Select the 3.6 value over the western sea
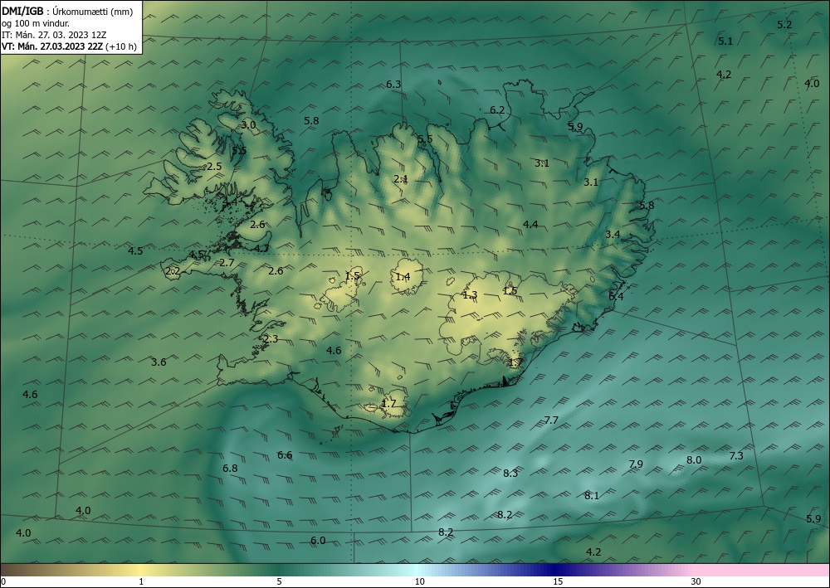Screen dimensions: 830x588 (159, 362)
